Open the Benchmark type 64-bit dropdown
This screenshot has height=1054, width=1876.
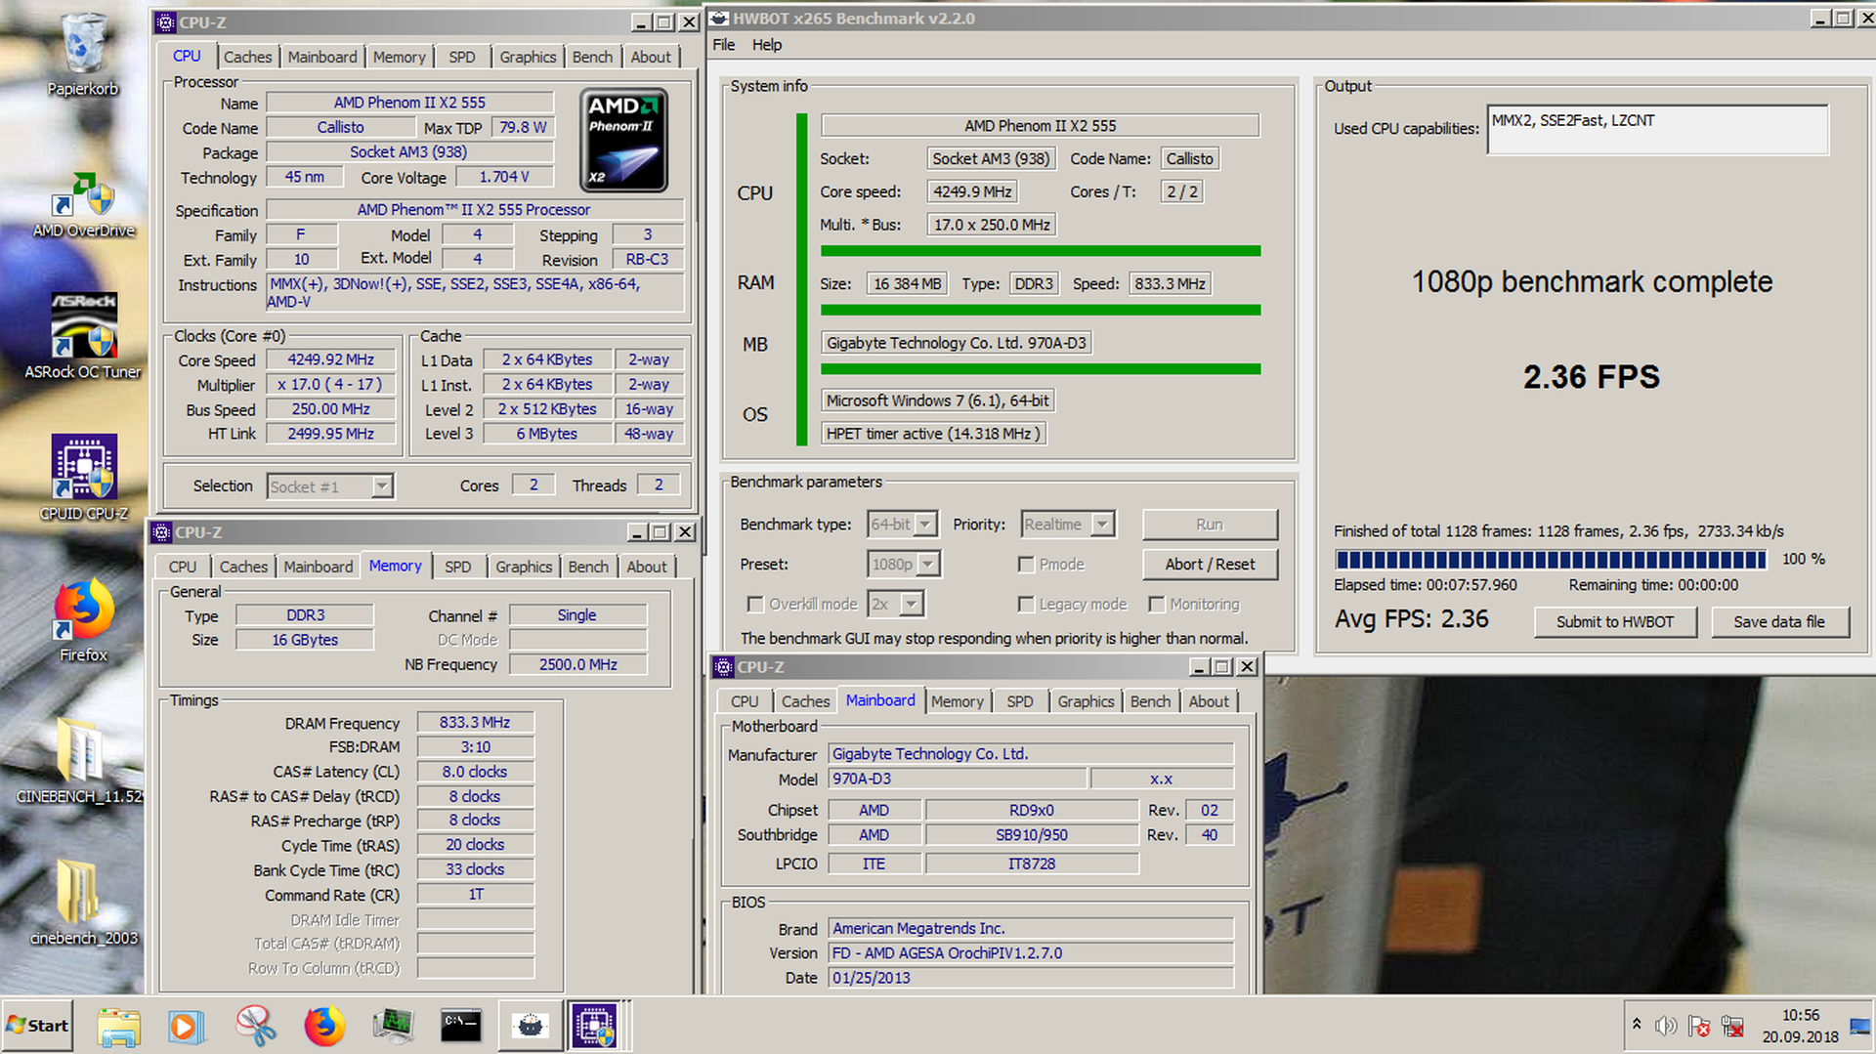coord(903,525)
